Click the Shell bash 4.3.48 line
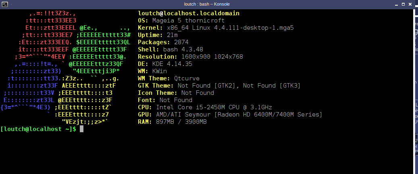Image resolution: width=418 pixels, height=174 pixels. coord(171,49)
